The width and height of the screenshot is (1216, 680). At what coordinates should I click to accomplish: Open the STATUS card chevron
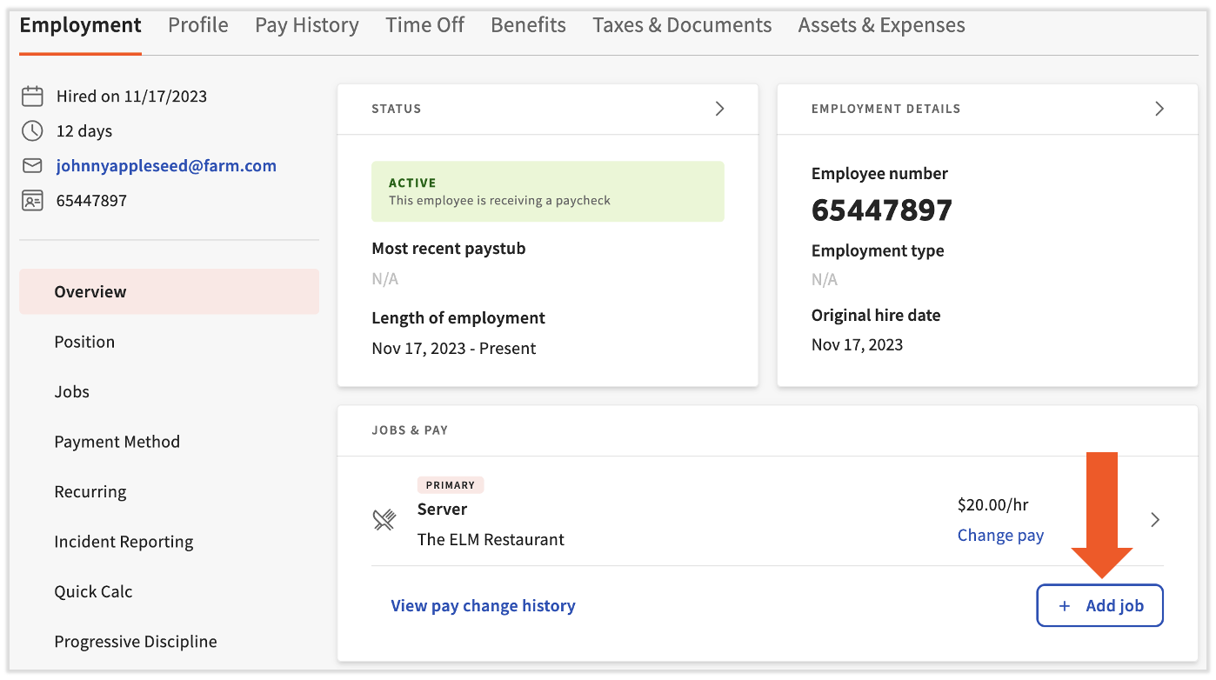[x=719, y=109]
